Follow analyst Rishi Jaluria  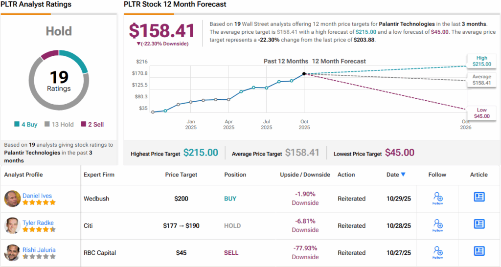[x=438, y=252]
